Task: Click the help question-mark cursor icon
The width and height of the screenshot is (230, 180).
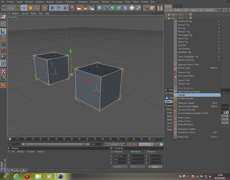Action: click(146, 8)
